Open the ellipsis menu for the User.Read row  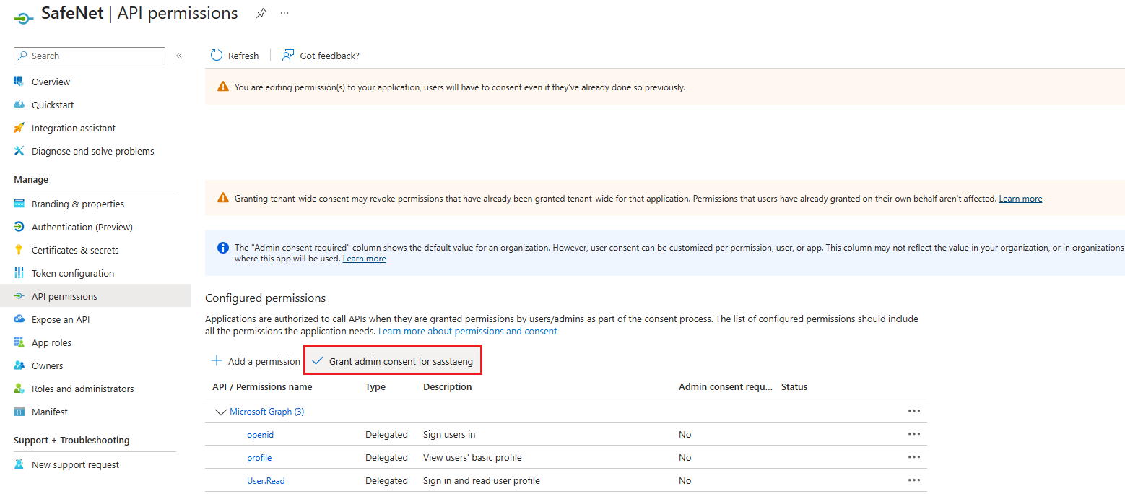pos(914,480)
